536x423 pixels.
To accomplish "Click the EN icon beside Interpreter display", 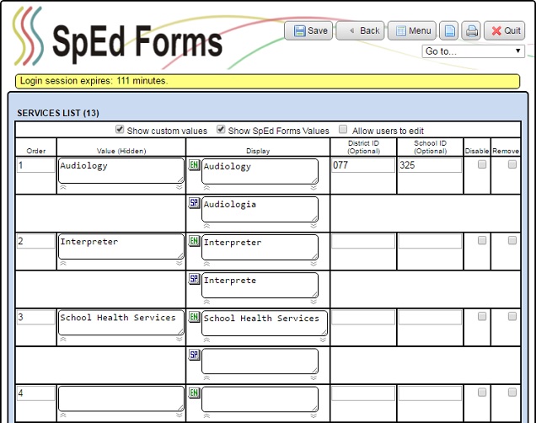I will 194,242.
